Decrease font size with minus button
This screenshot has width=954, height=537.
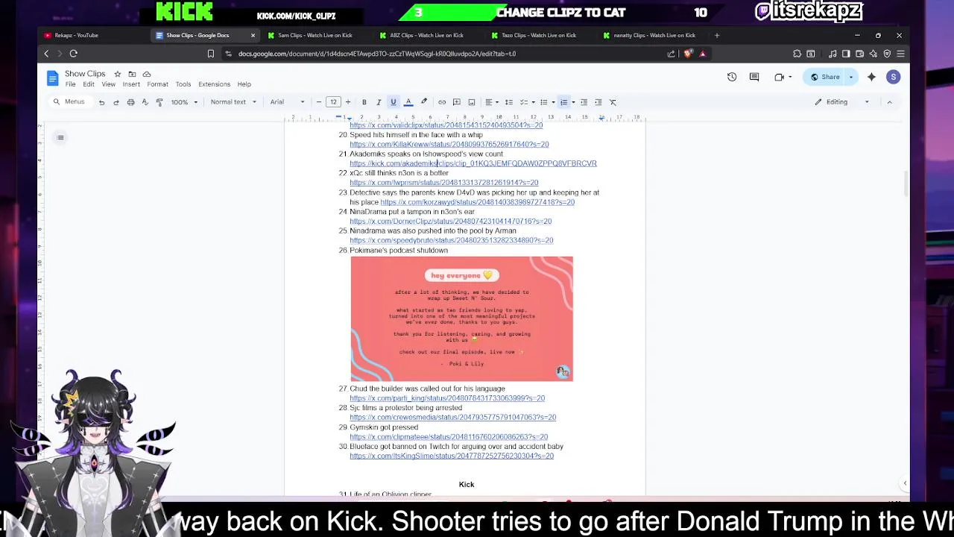pos(319,102)
